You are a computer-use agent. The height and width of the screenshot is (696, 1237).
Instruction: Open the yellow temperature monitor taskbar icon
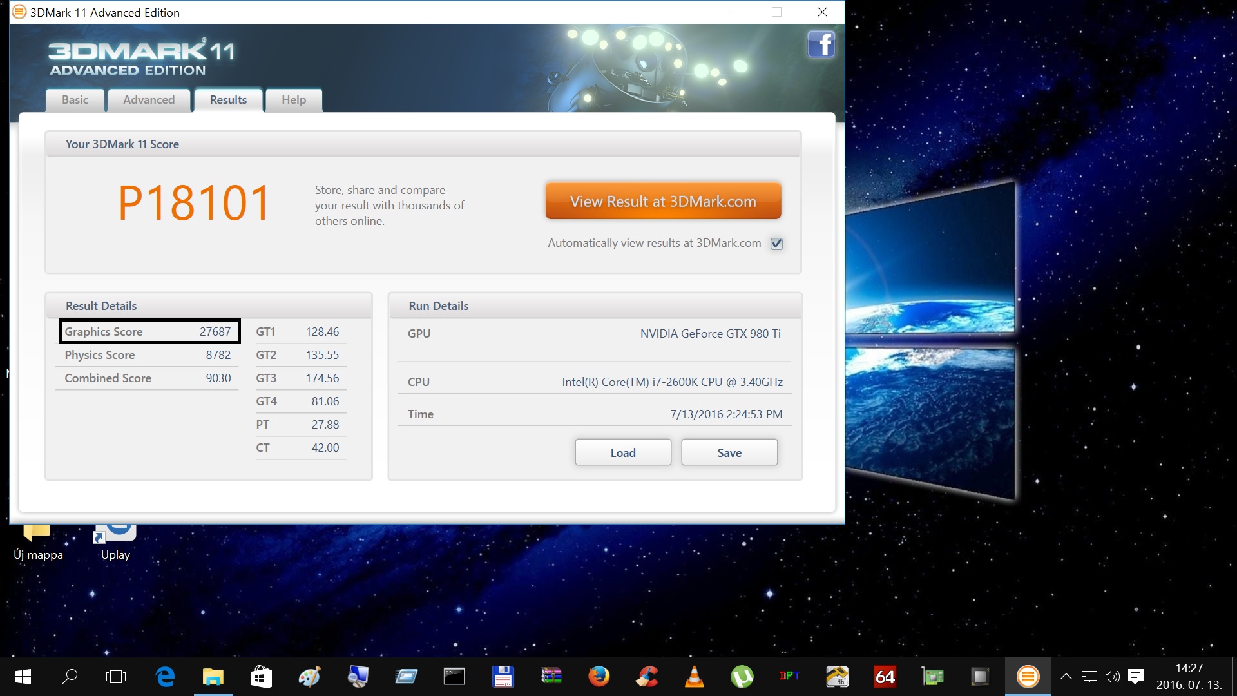(838, 677)
